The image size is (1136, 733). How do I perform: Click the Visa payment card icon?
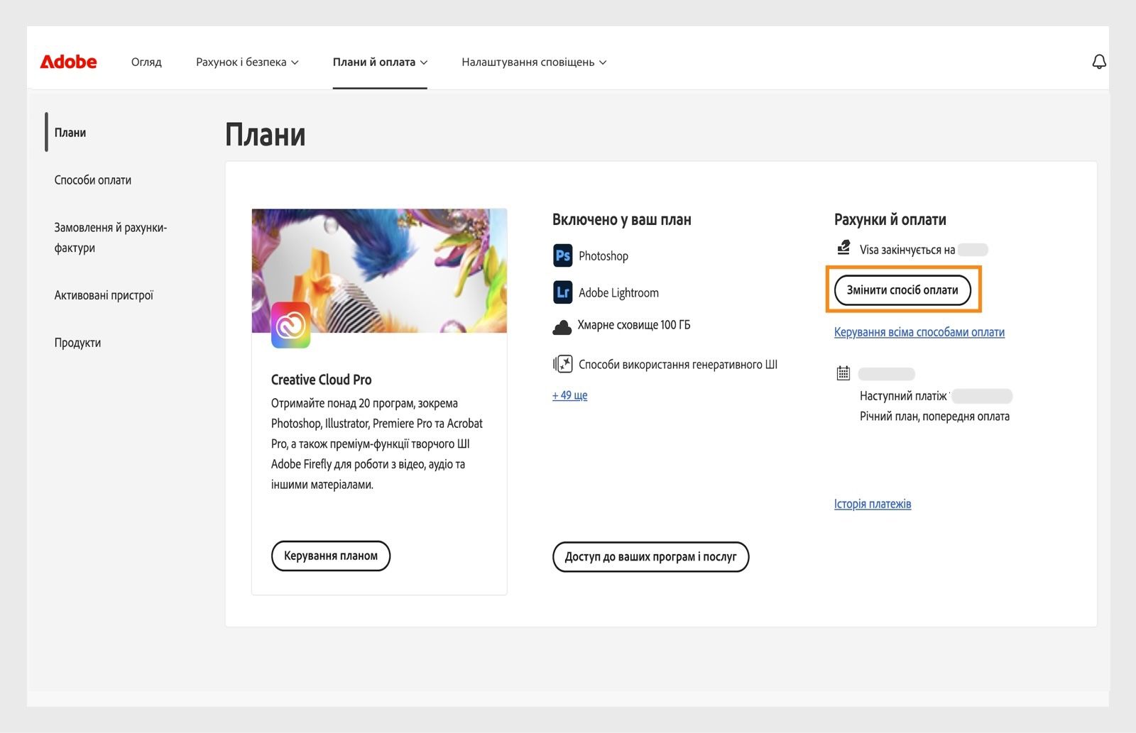pyautogui.click(x=843, y=248)
